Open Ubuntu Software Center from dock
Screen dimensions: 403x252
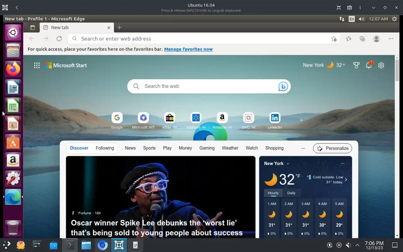[x=13, y=142]
